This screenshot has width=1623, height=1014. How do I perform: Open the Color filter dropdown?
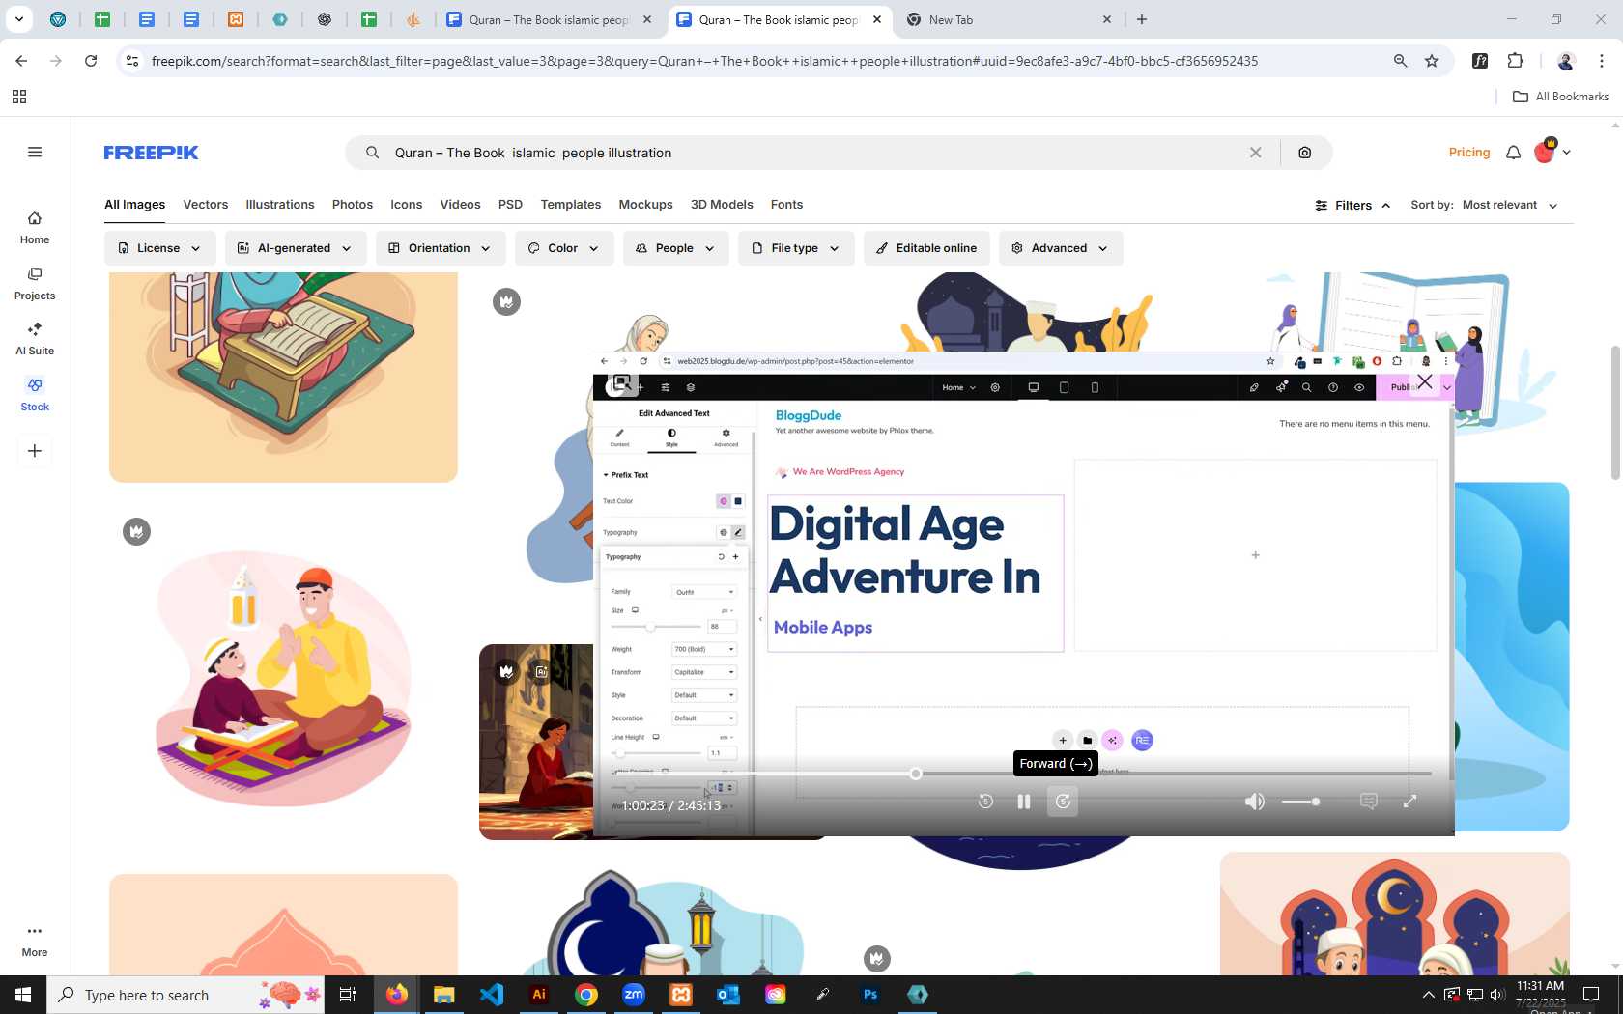pyautogui.click(x=564, y=248)
